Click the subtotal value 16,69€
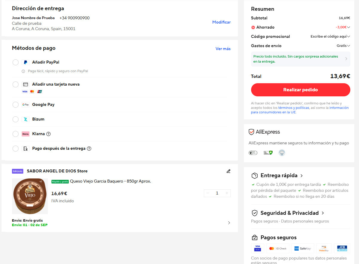The width and height of the screenshot is (359, 264). coord(344,18)
